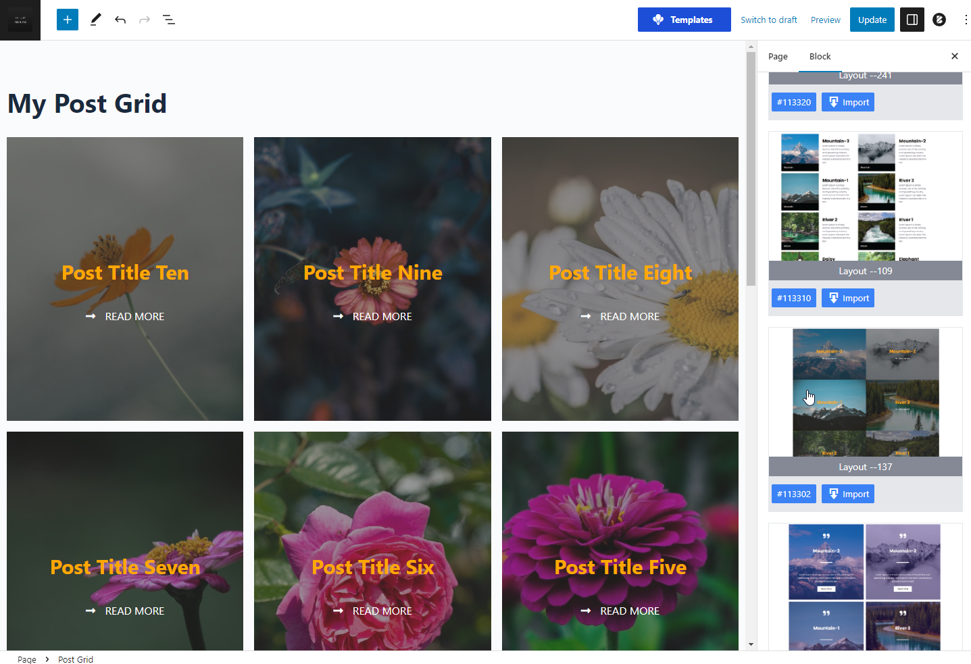Select Page in the bottom breadcrumb
The image size is (971, 664).
tap(27, 659)
